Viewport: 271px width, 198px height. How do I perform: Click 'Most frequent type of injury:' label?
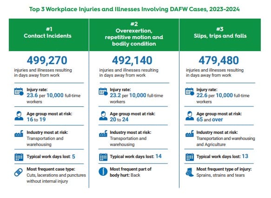point(224,169)
